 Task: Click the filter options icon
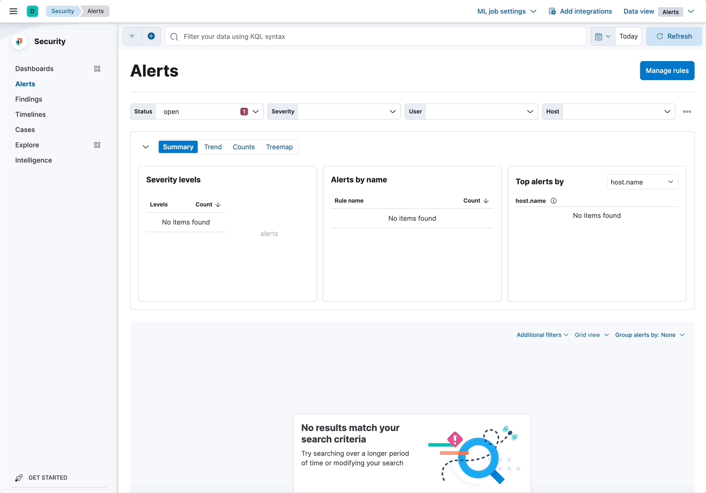(132, 36)
